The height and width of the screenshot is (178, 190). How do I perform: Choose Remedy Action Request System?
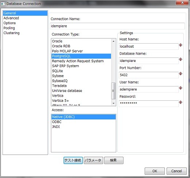coord(81,61)
